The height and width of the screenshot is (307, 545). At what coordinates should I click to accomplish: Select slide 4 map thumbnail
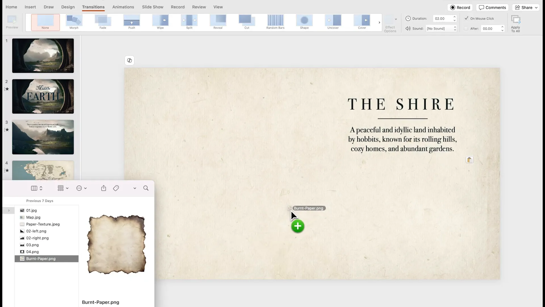coord(43,170)
